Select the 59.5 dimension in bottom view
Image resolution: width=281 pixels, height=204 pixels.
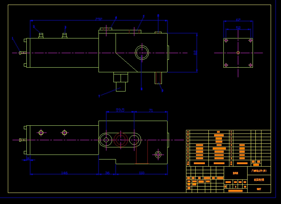(x=120, y=110)
